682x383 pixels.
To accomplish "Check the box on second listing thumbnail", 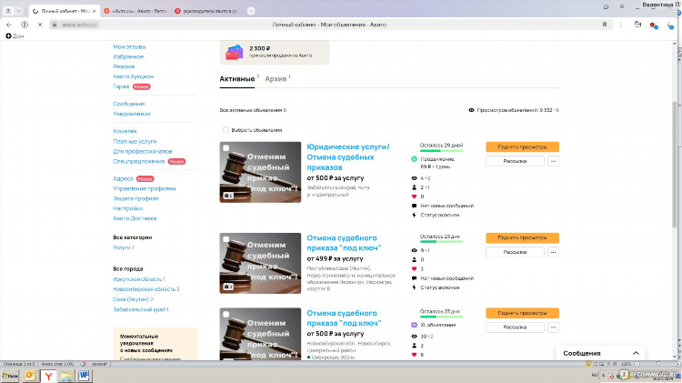I will pos(226,239).
